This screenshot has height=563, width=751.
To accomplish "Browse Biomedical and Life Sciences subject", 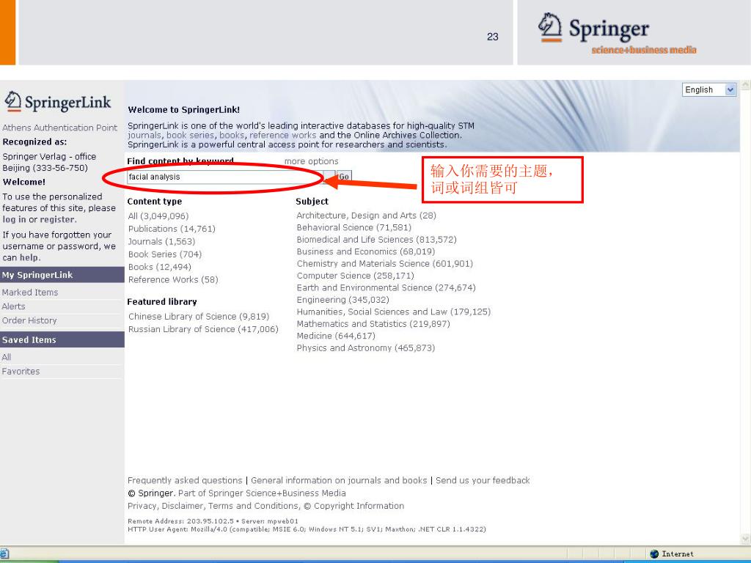I will (376, 240).
